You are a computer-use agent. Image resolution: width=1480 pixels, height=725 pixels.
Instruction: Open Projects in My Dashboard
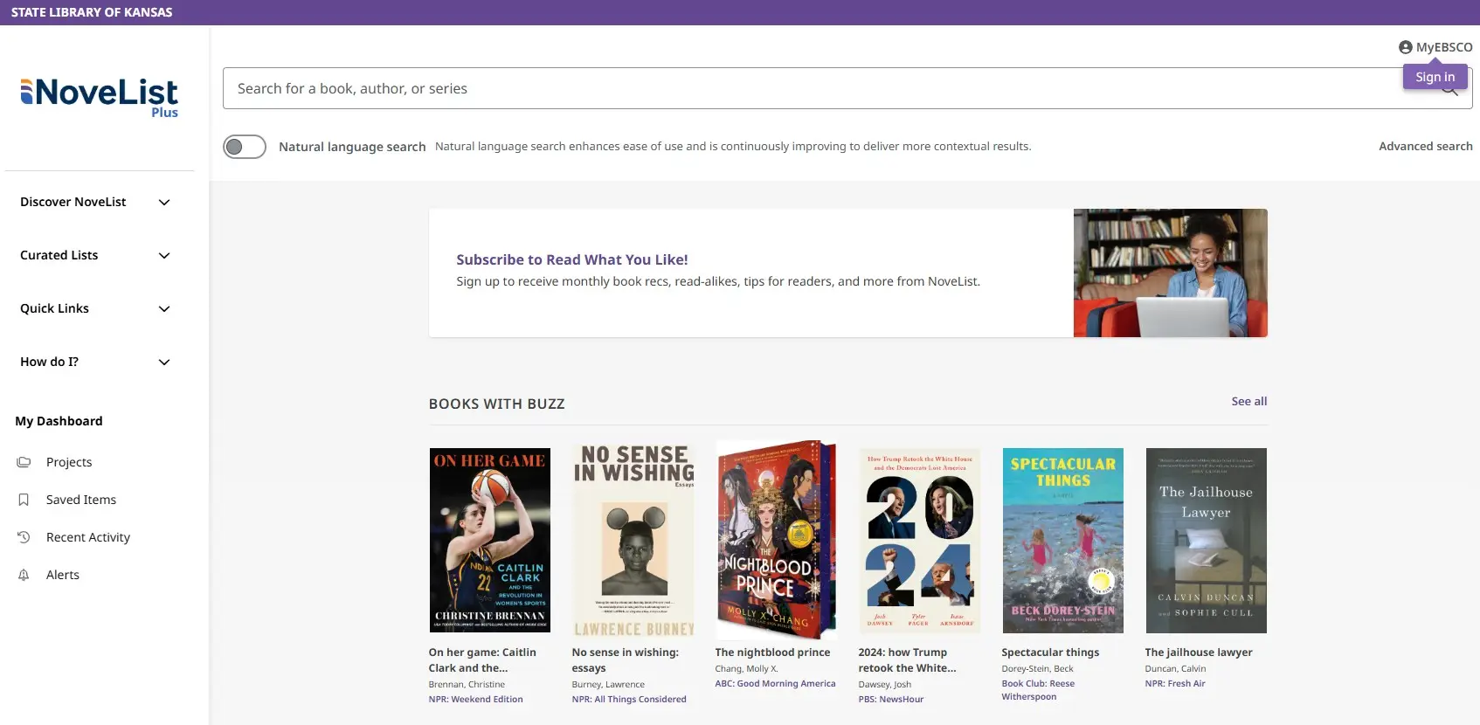pos(69,462)
